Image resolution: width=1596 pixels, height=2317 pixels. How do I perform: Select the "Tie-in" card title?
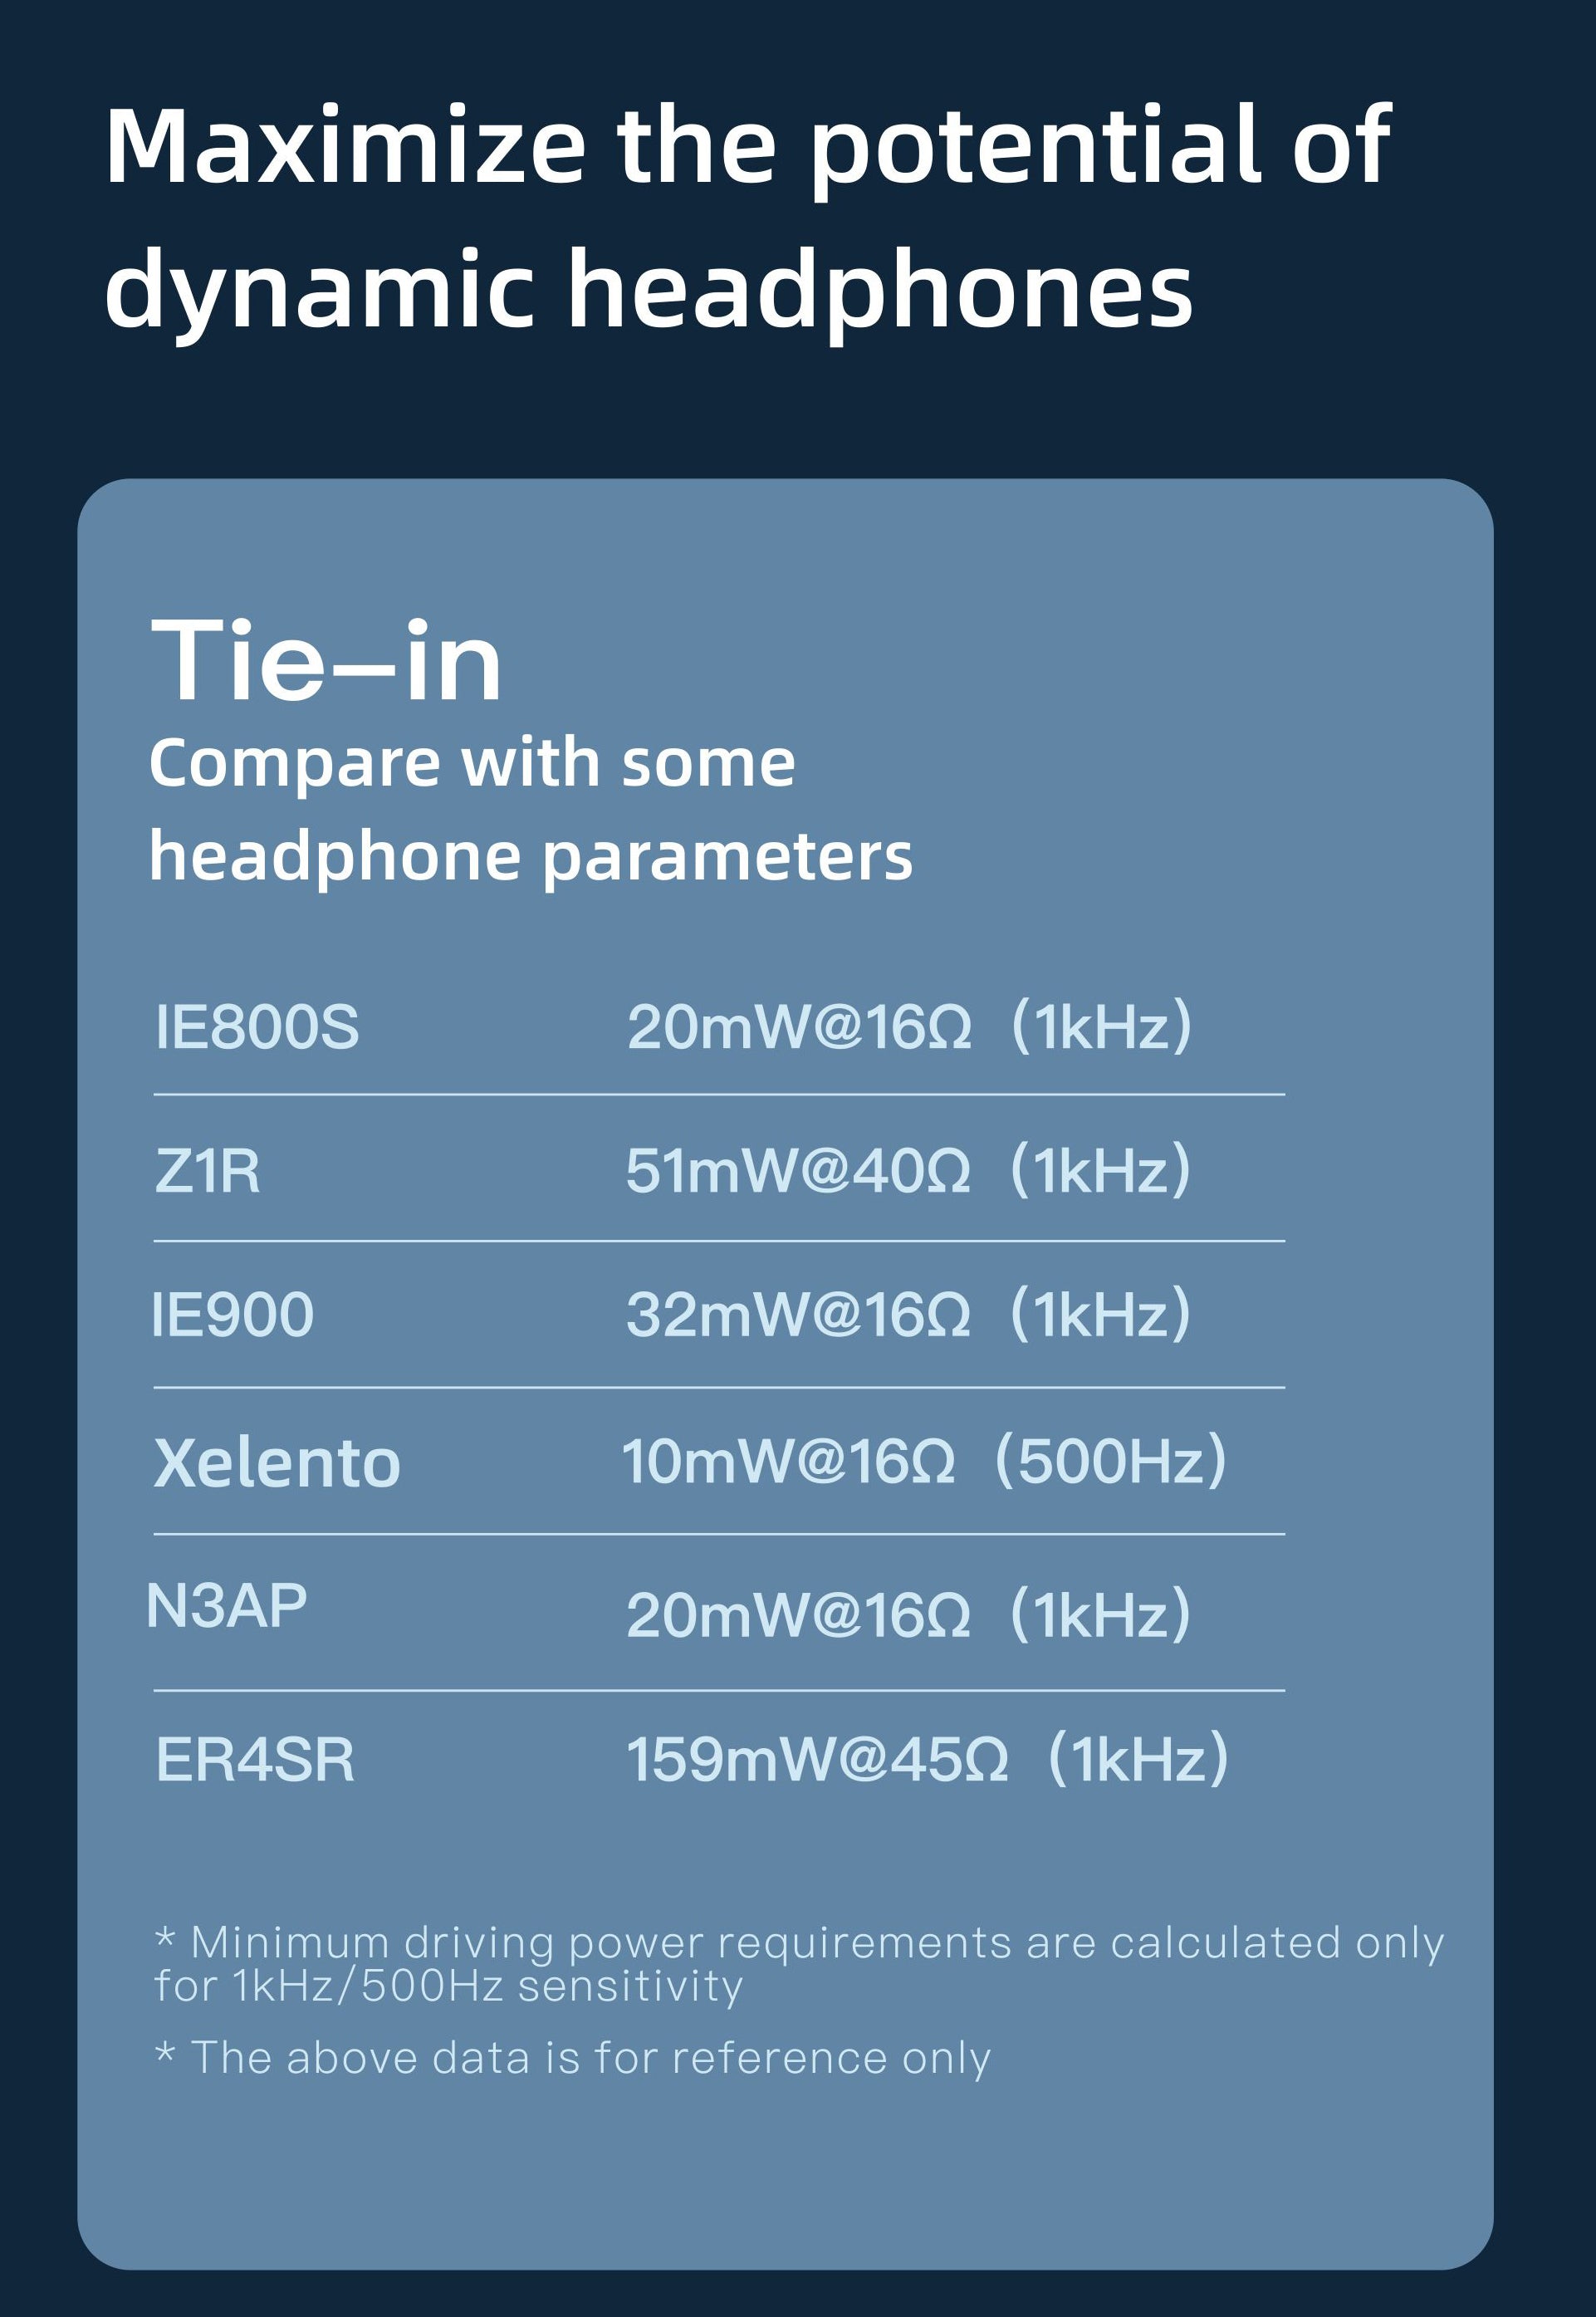(x=326, y=662)
